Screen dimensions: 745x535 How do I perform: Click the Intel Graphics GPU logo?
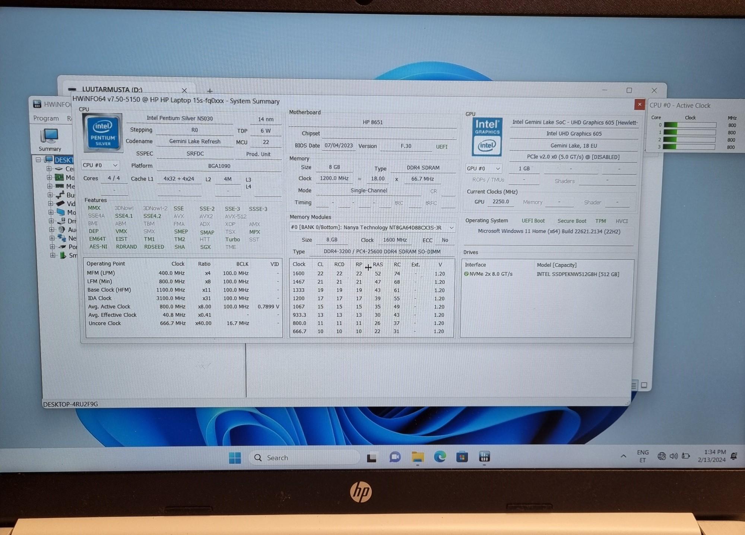[x=487, y=137]
